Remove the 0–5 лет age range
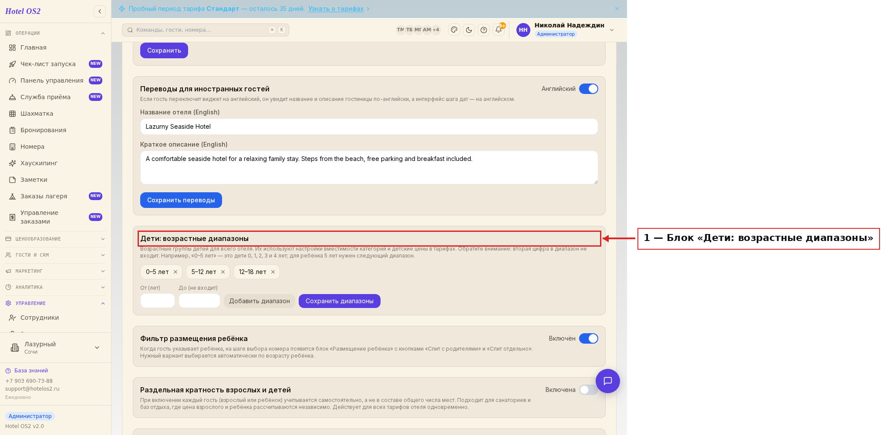Image resolution: width=890 pixels, height=435 pixels. tap(175, 272)
